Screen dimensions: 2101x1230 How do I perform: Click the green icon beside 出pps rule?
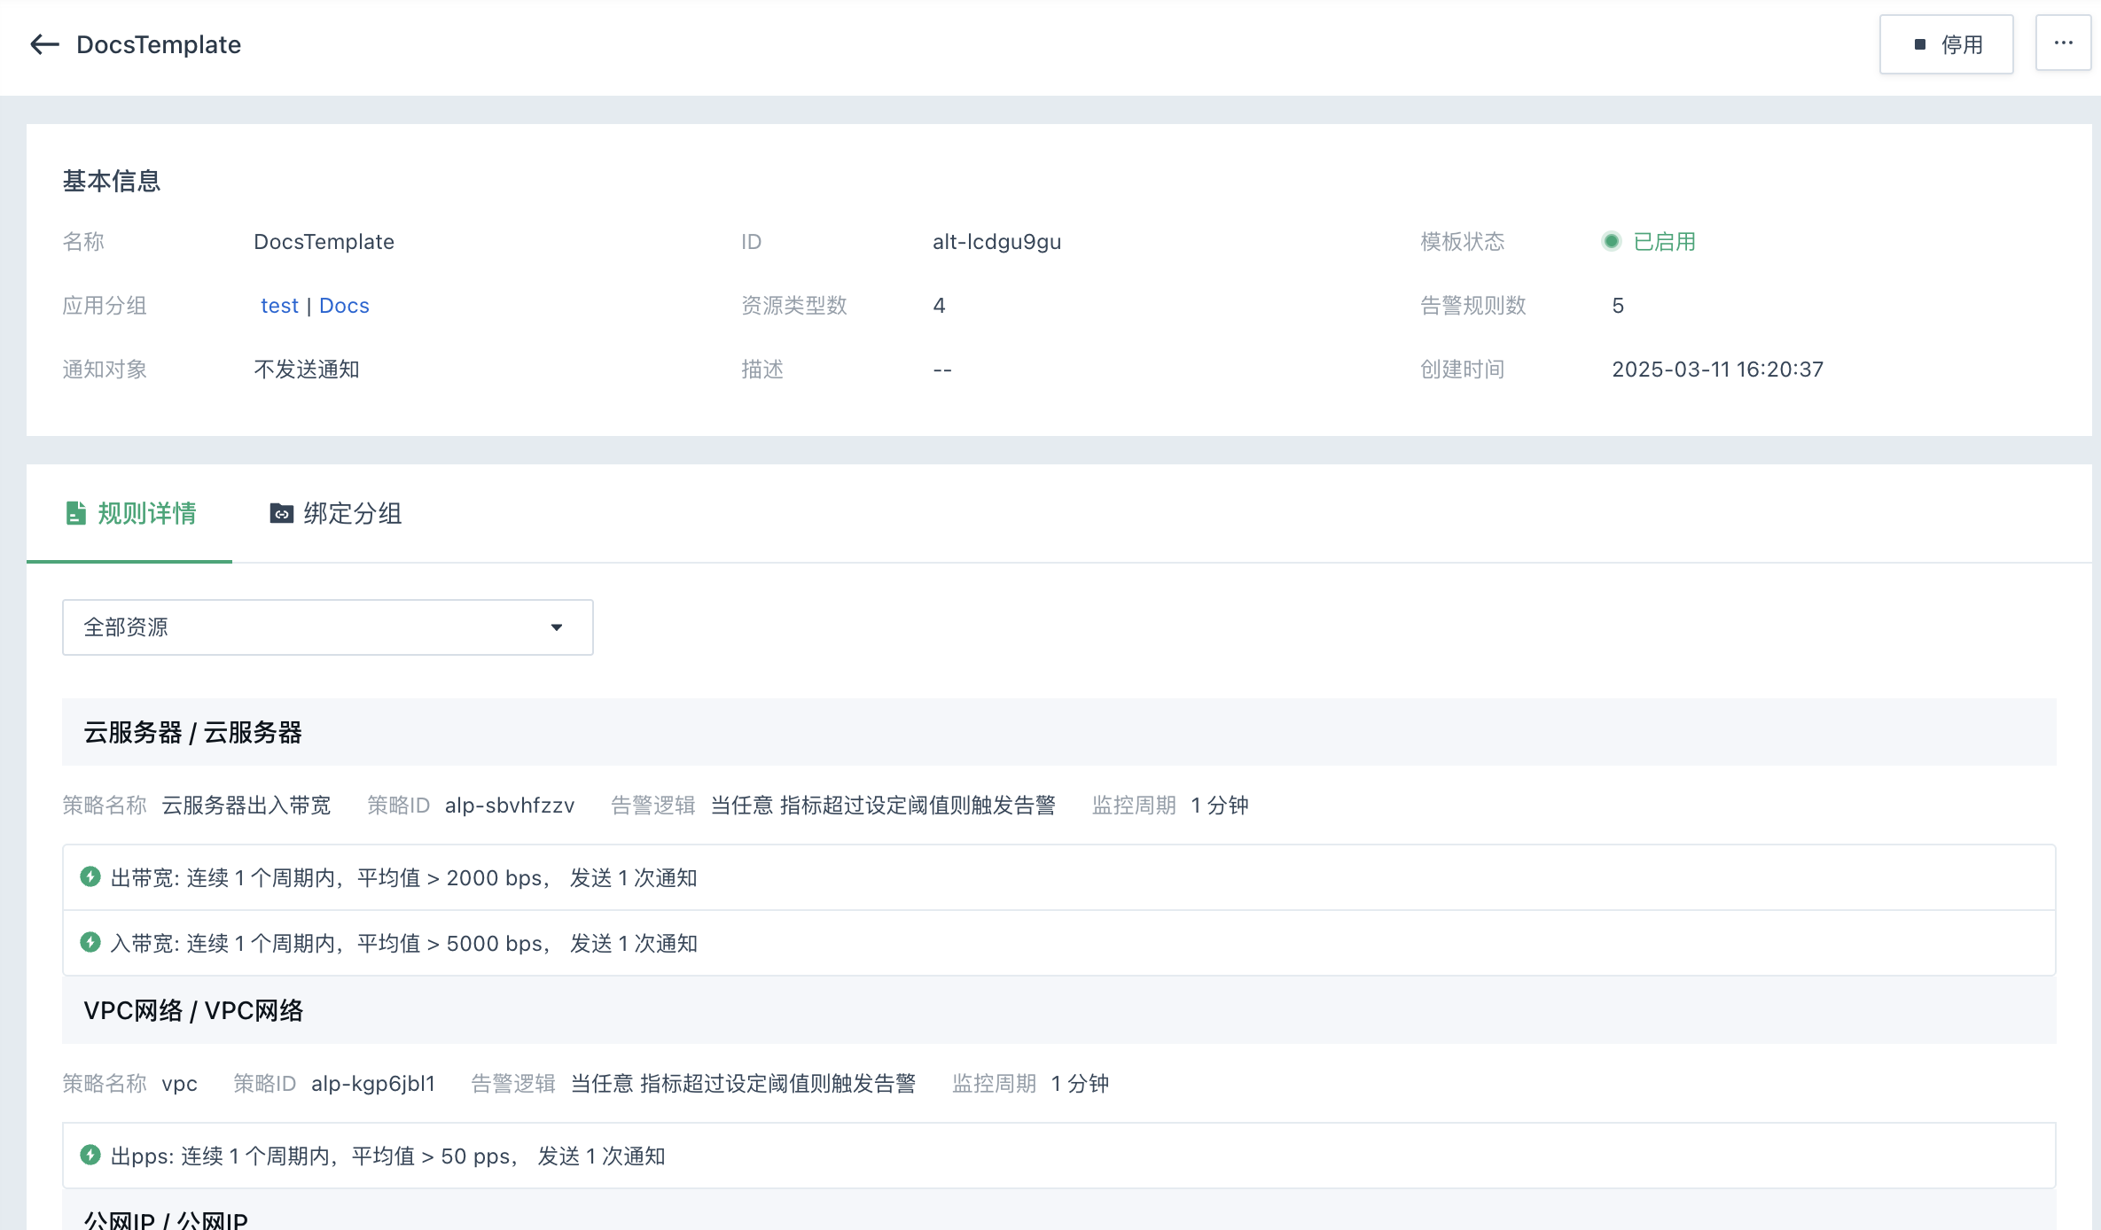(90, 1156)
